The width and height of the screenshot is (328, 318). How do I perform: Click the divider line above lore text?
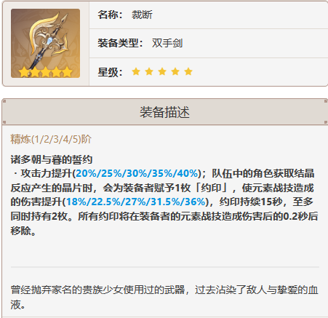click(165, 267)
